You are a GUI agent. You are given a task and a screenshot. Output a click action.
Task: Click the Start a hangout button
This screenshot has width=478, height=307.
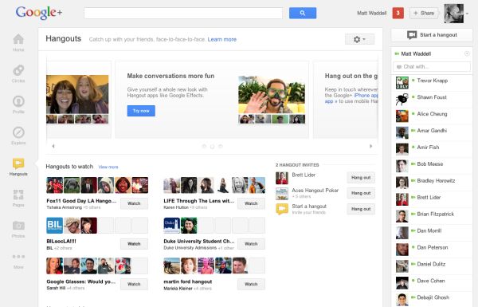point(432,35)
